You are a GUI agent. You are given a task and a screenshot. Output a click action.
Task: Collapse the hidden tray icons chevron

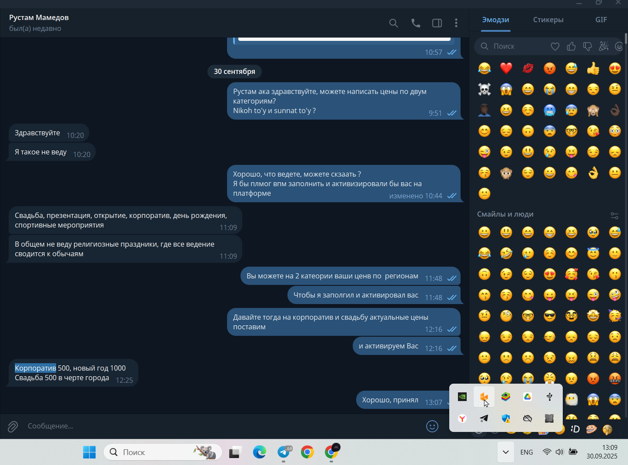pos(506,452)
